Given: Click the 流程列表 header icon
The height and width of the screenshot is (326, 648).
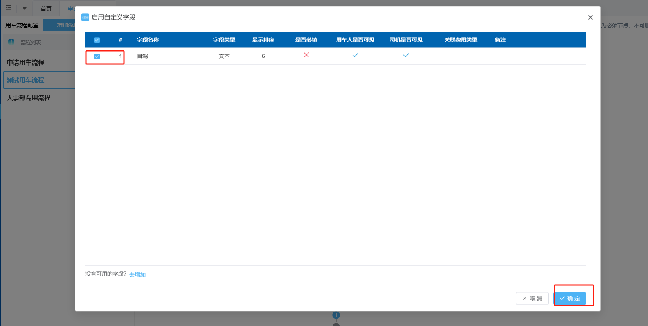Looking at the screenshot, I should coord(11,42).
